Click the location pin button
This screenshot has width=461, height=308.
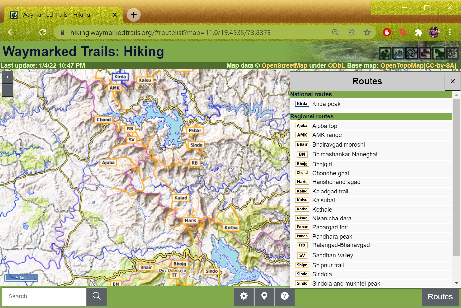264,296
